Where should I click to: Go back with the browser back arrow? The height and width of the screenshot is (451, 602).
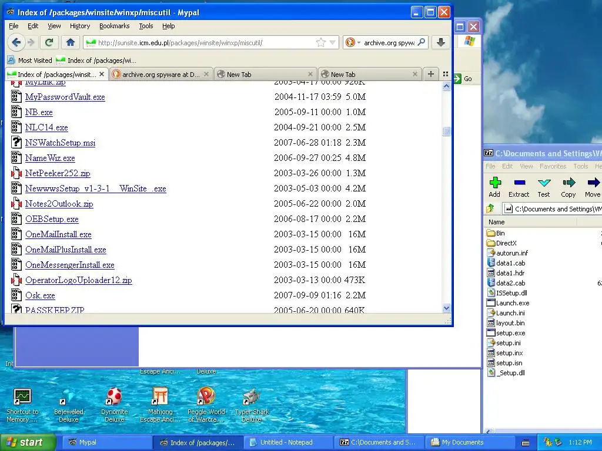coord(16,42)
